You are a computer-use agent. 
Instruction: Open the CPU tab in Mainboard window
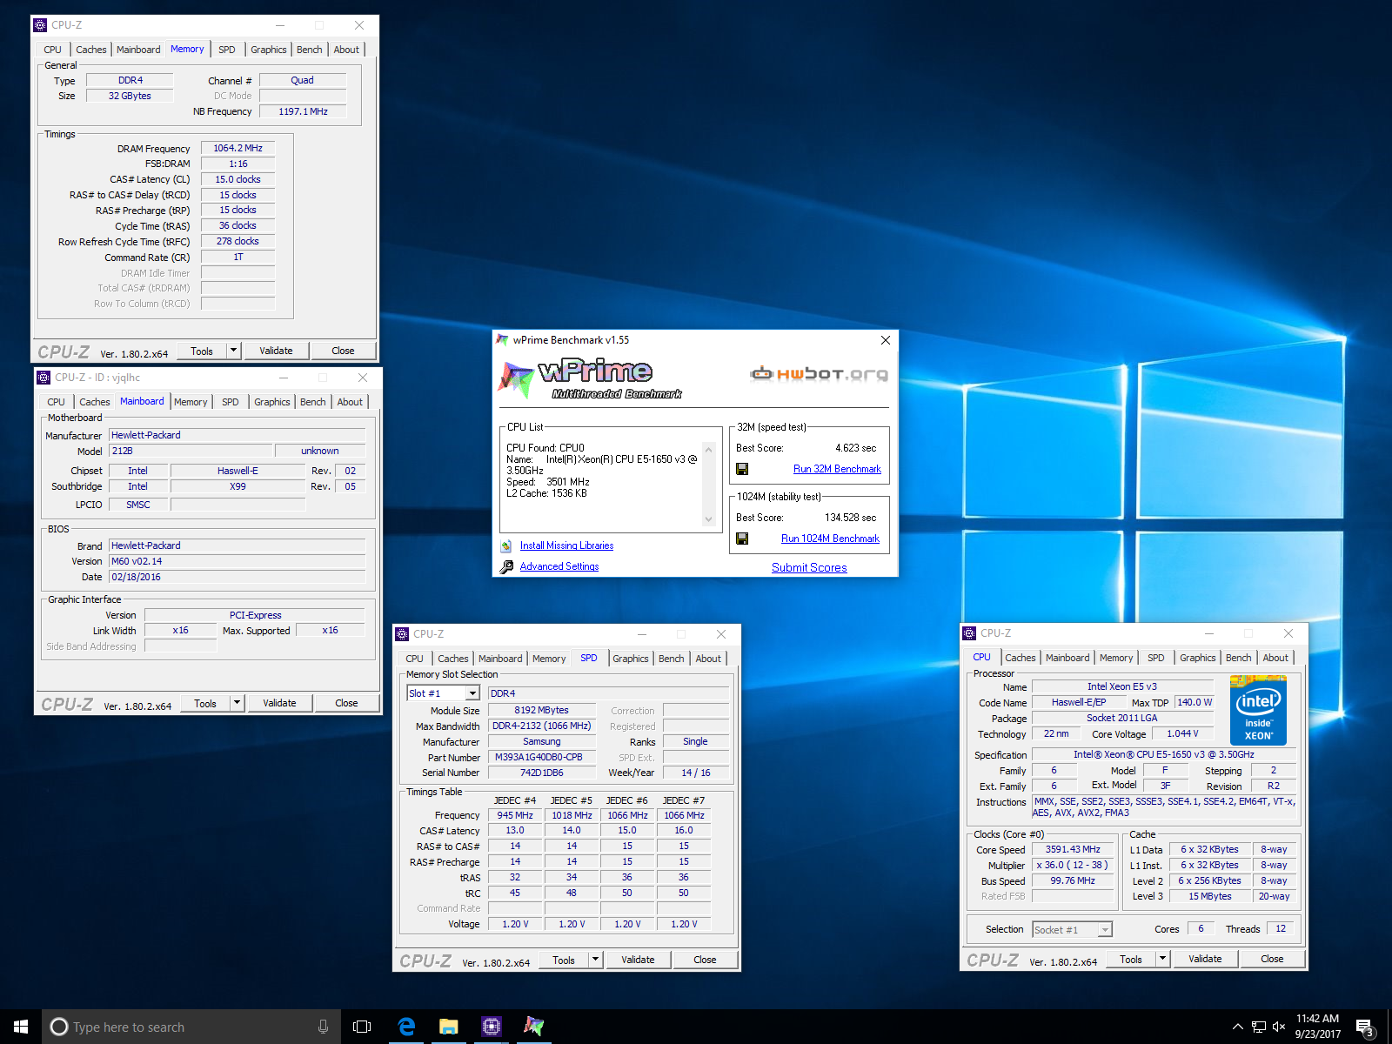pos(57,402)
